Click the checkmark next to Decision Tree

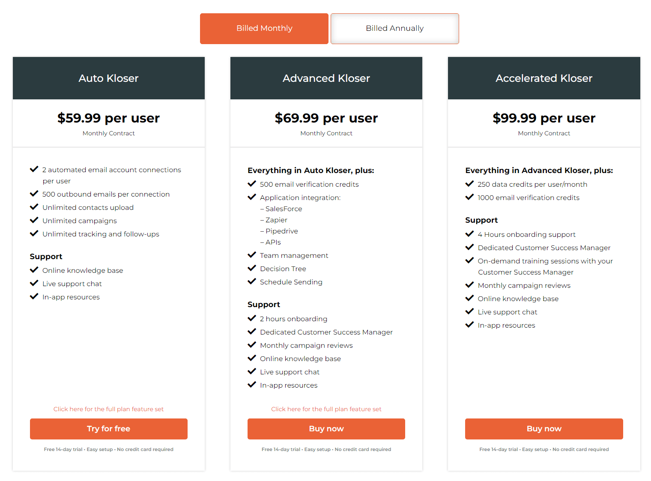[x=252, y=268]
